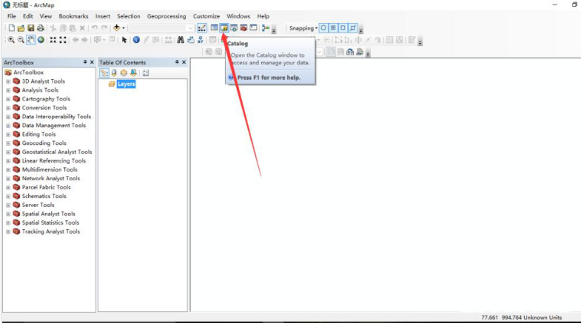Print the map
Viewport: 581px width, 323px height.
coord(41,28)
